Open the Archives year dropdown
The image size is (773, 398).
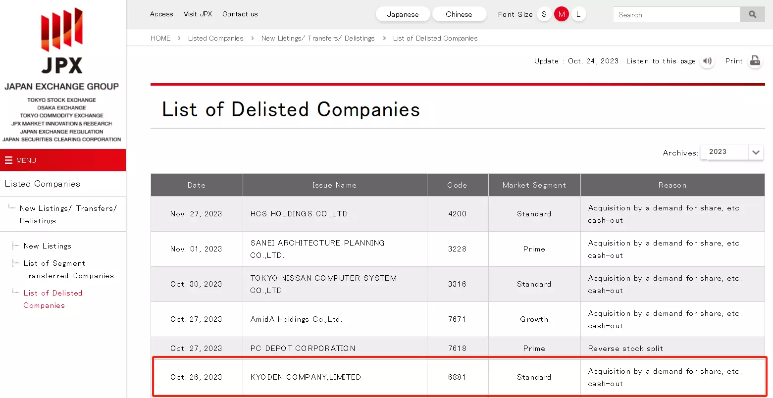732,152
